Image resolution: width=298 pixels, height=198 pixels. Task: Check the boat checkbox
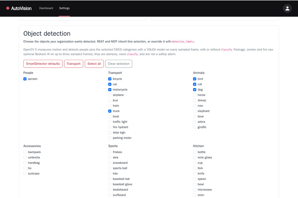click(110, 117)
